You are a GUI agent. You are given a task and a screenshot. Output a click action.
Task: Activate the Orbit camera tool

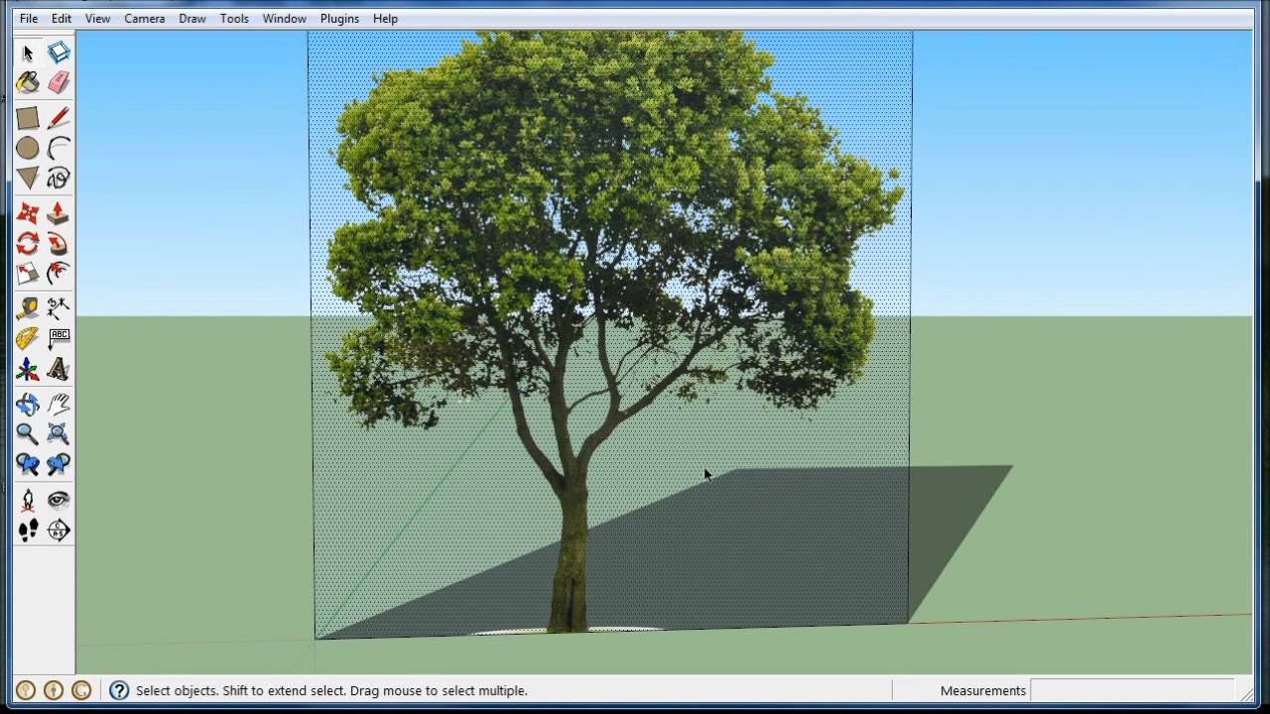(x=28, y=404)
